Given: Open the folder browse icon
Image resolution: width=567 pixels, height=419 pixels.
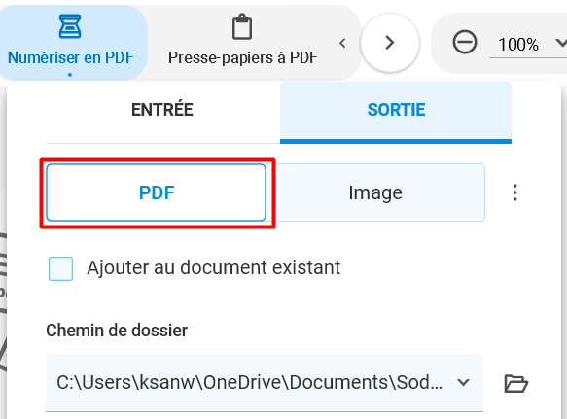Looking at the screenshot, I should click(x=516, y=383).
